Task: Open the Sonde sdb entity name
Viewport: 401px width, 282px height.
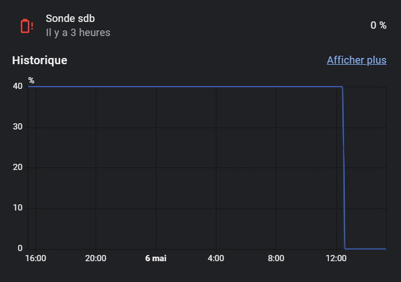Action: point(70,19)
